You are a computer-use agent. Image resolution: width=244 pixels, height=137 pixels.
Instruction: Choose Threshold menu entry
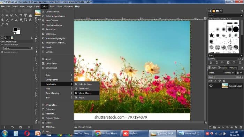57,105
